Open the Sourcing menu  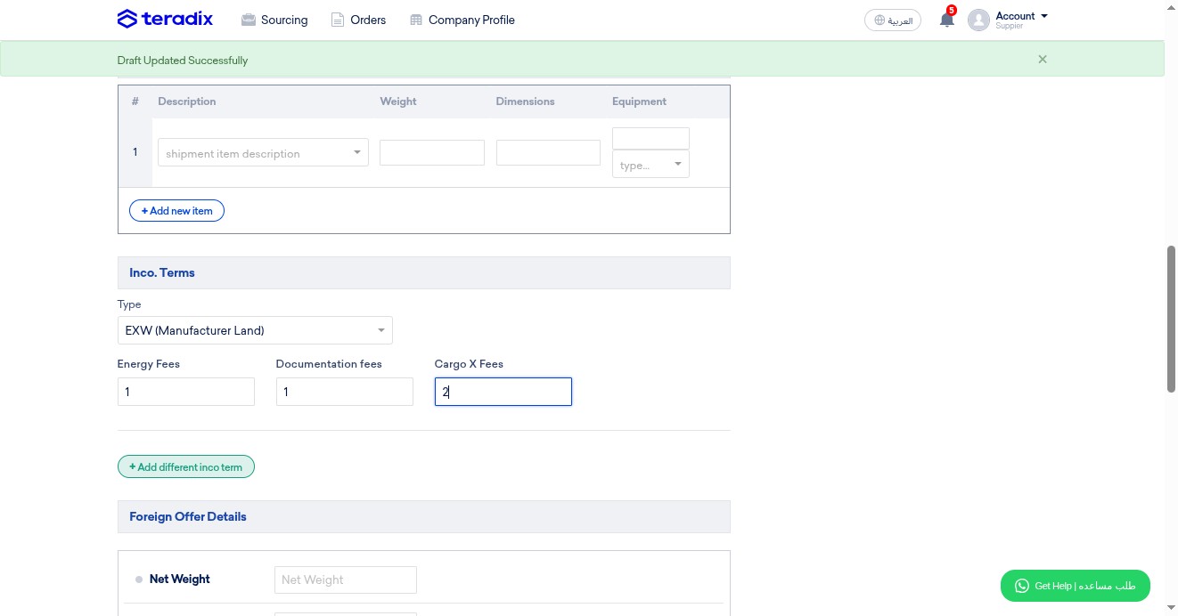coord(274,20)
